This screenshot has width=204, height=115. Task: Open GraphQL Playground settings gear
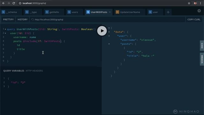tap(199, 11)
